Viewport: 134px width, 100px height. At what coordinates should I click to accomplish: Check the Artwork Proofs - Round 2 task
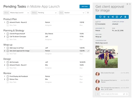coord(8,22)
